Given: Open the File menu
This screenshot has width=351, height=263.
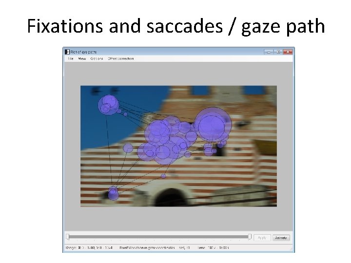Looking at the screenshot, I should pos(71,58).
